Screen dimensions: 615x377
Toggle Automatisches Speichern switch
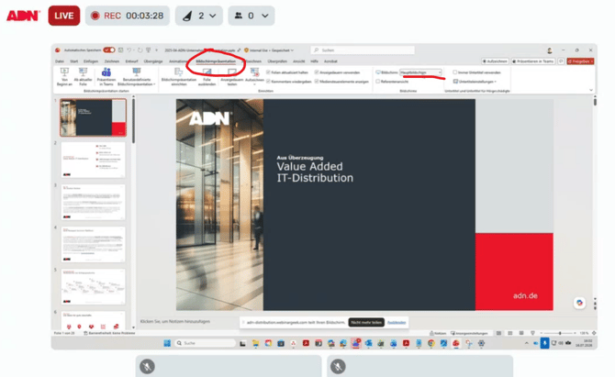[109, 50]
